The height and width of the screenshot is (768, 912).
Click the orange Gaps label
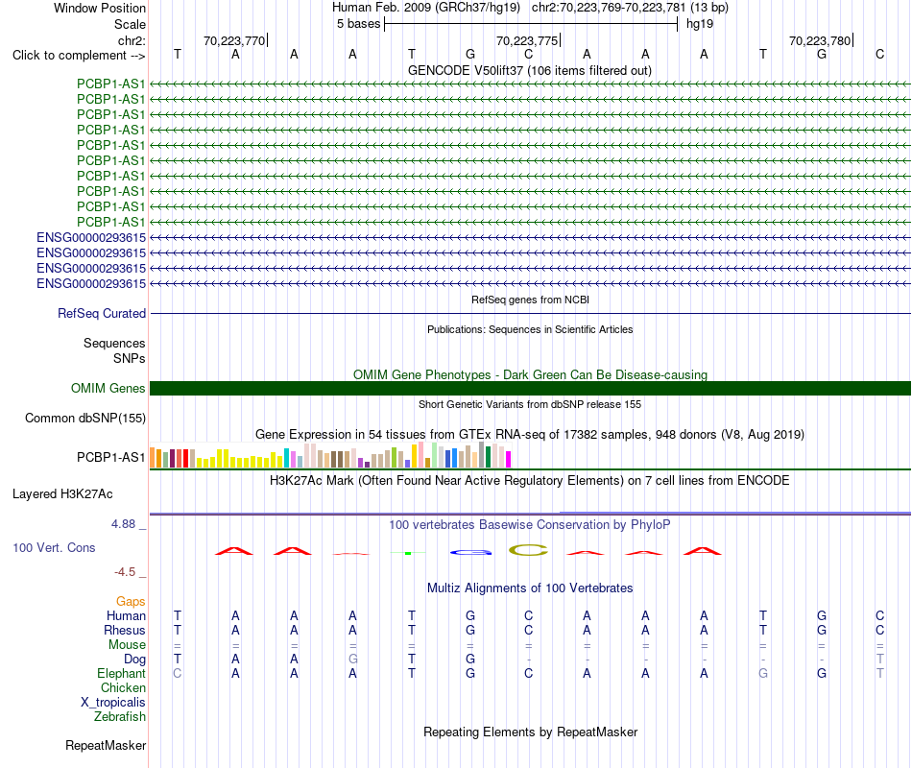pyautogui.click(x=131, y=602)
